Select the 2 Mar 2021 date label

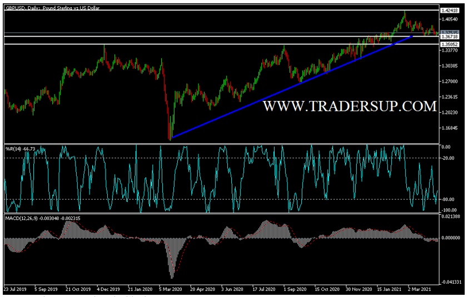click(419, 289)
